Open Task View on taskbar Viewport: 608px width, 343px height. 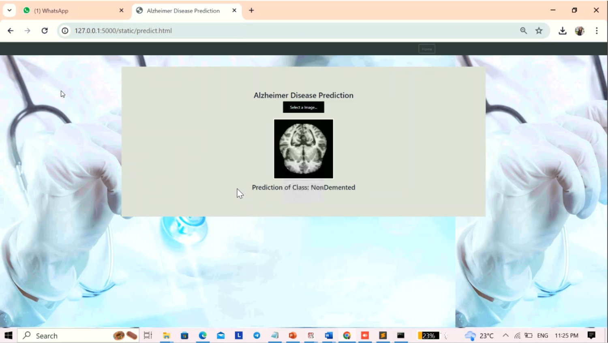pyautogui.click(x=148, y=336)
